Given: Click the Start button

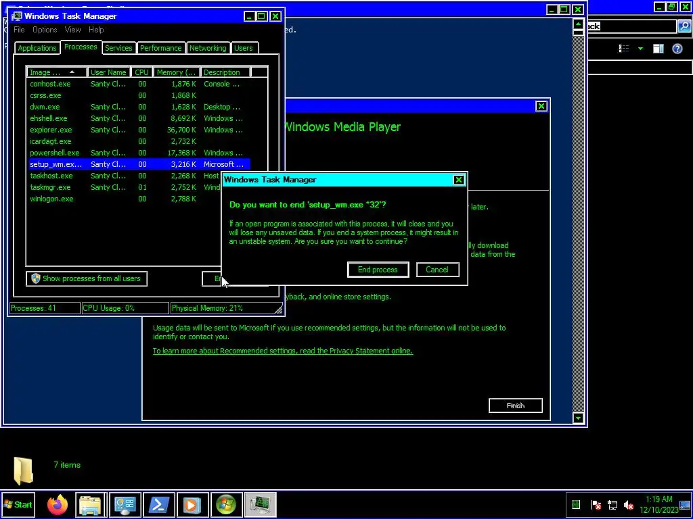Looking at the screenshot, I should [x=18, y=505].
